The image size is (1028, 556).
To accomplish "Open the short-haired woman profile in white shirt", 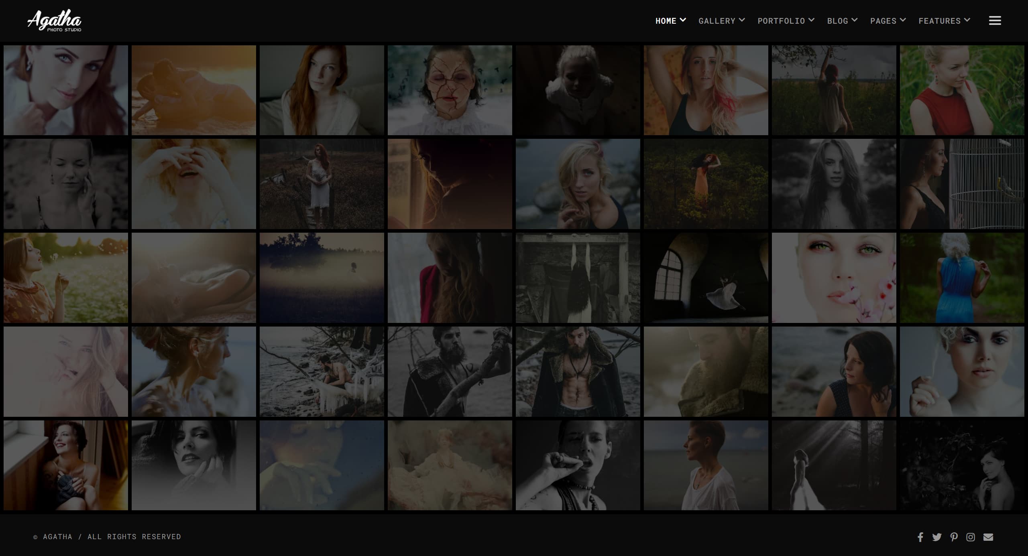I will (x=706, y=465).
